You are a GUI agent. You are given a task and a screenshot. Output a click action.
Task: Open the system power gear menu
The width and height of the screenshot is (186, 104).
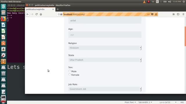pyautogui.click(x=184, y=2)
